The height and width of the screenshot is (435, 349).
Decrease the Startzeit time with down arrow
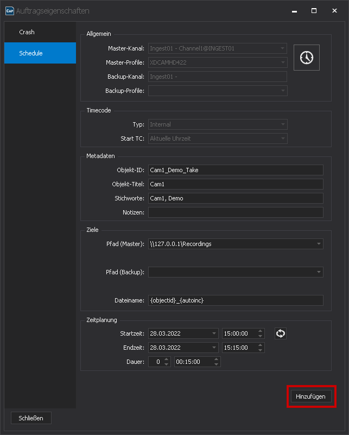click(x=260, y=336)
